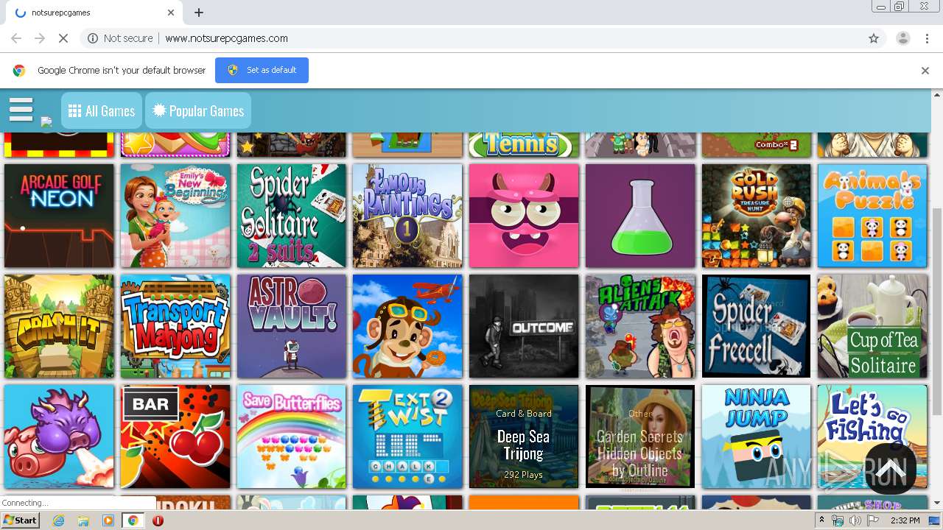The width and height of the screenshot is (943, 530).
Task: Open Garden Secrets Hidden Objects game
Action: click(x=640, y=437)
